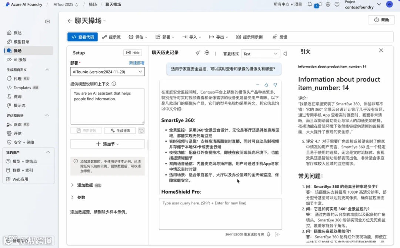The image size is (400, 248).
Task: Open 概述 in the sidebar
Action: 29,33
